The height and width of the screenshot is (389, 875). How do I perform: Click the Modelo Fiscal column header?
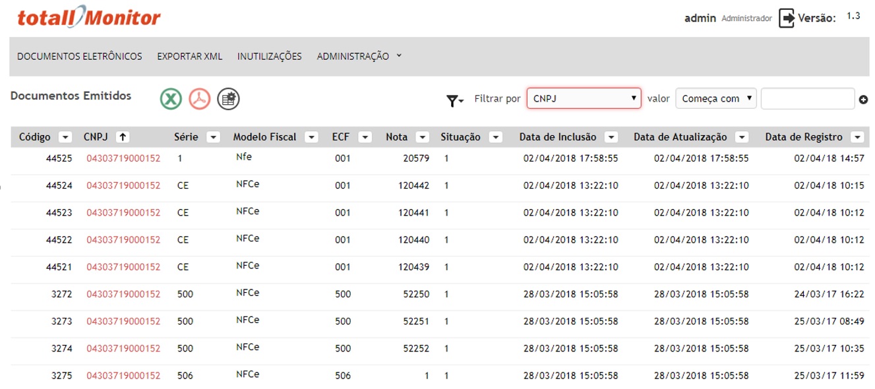(265, 137)
